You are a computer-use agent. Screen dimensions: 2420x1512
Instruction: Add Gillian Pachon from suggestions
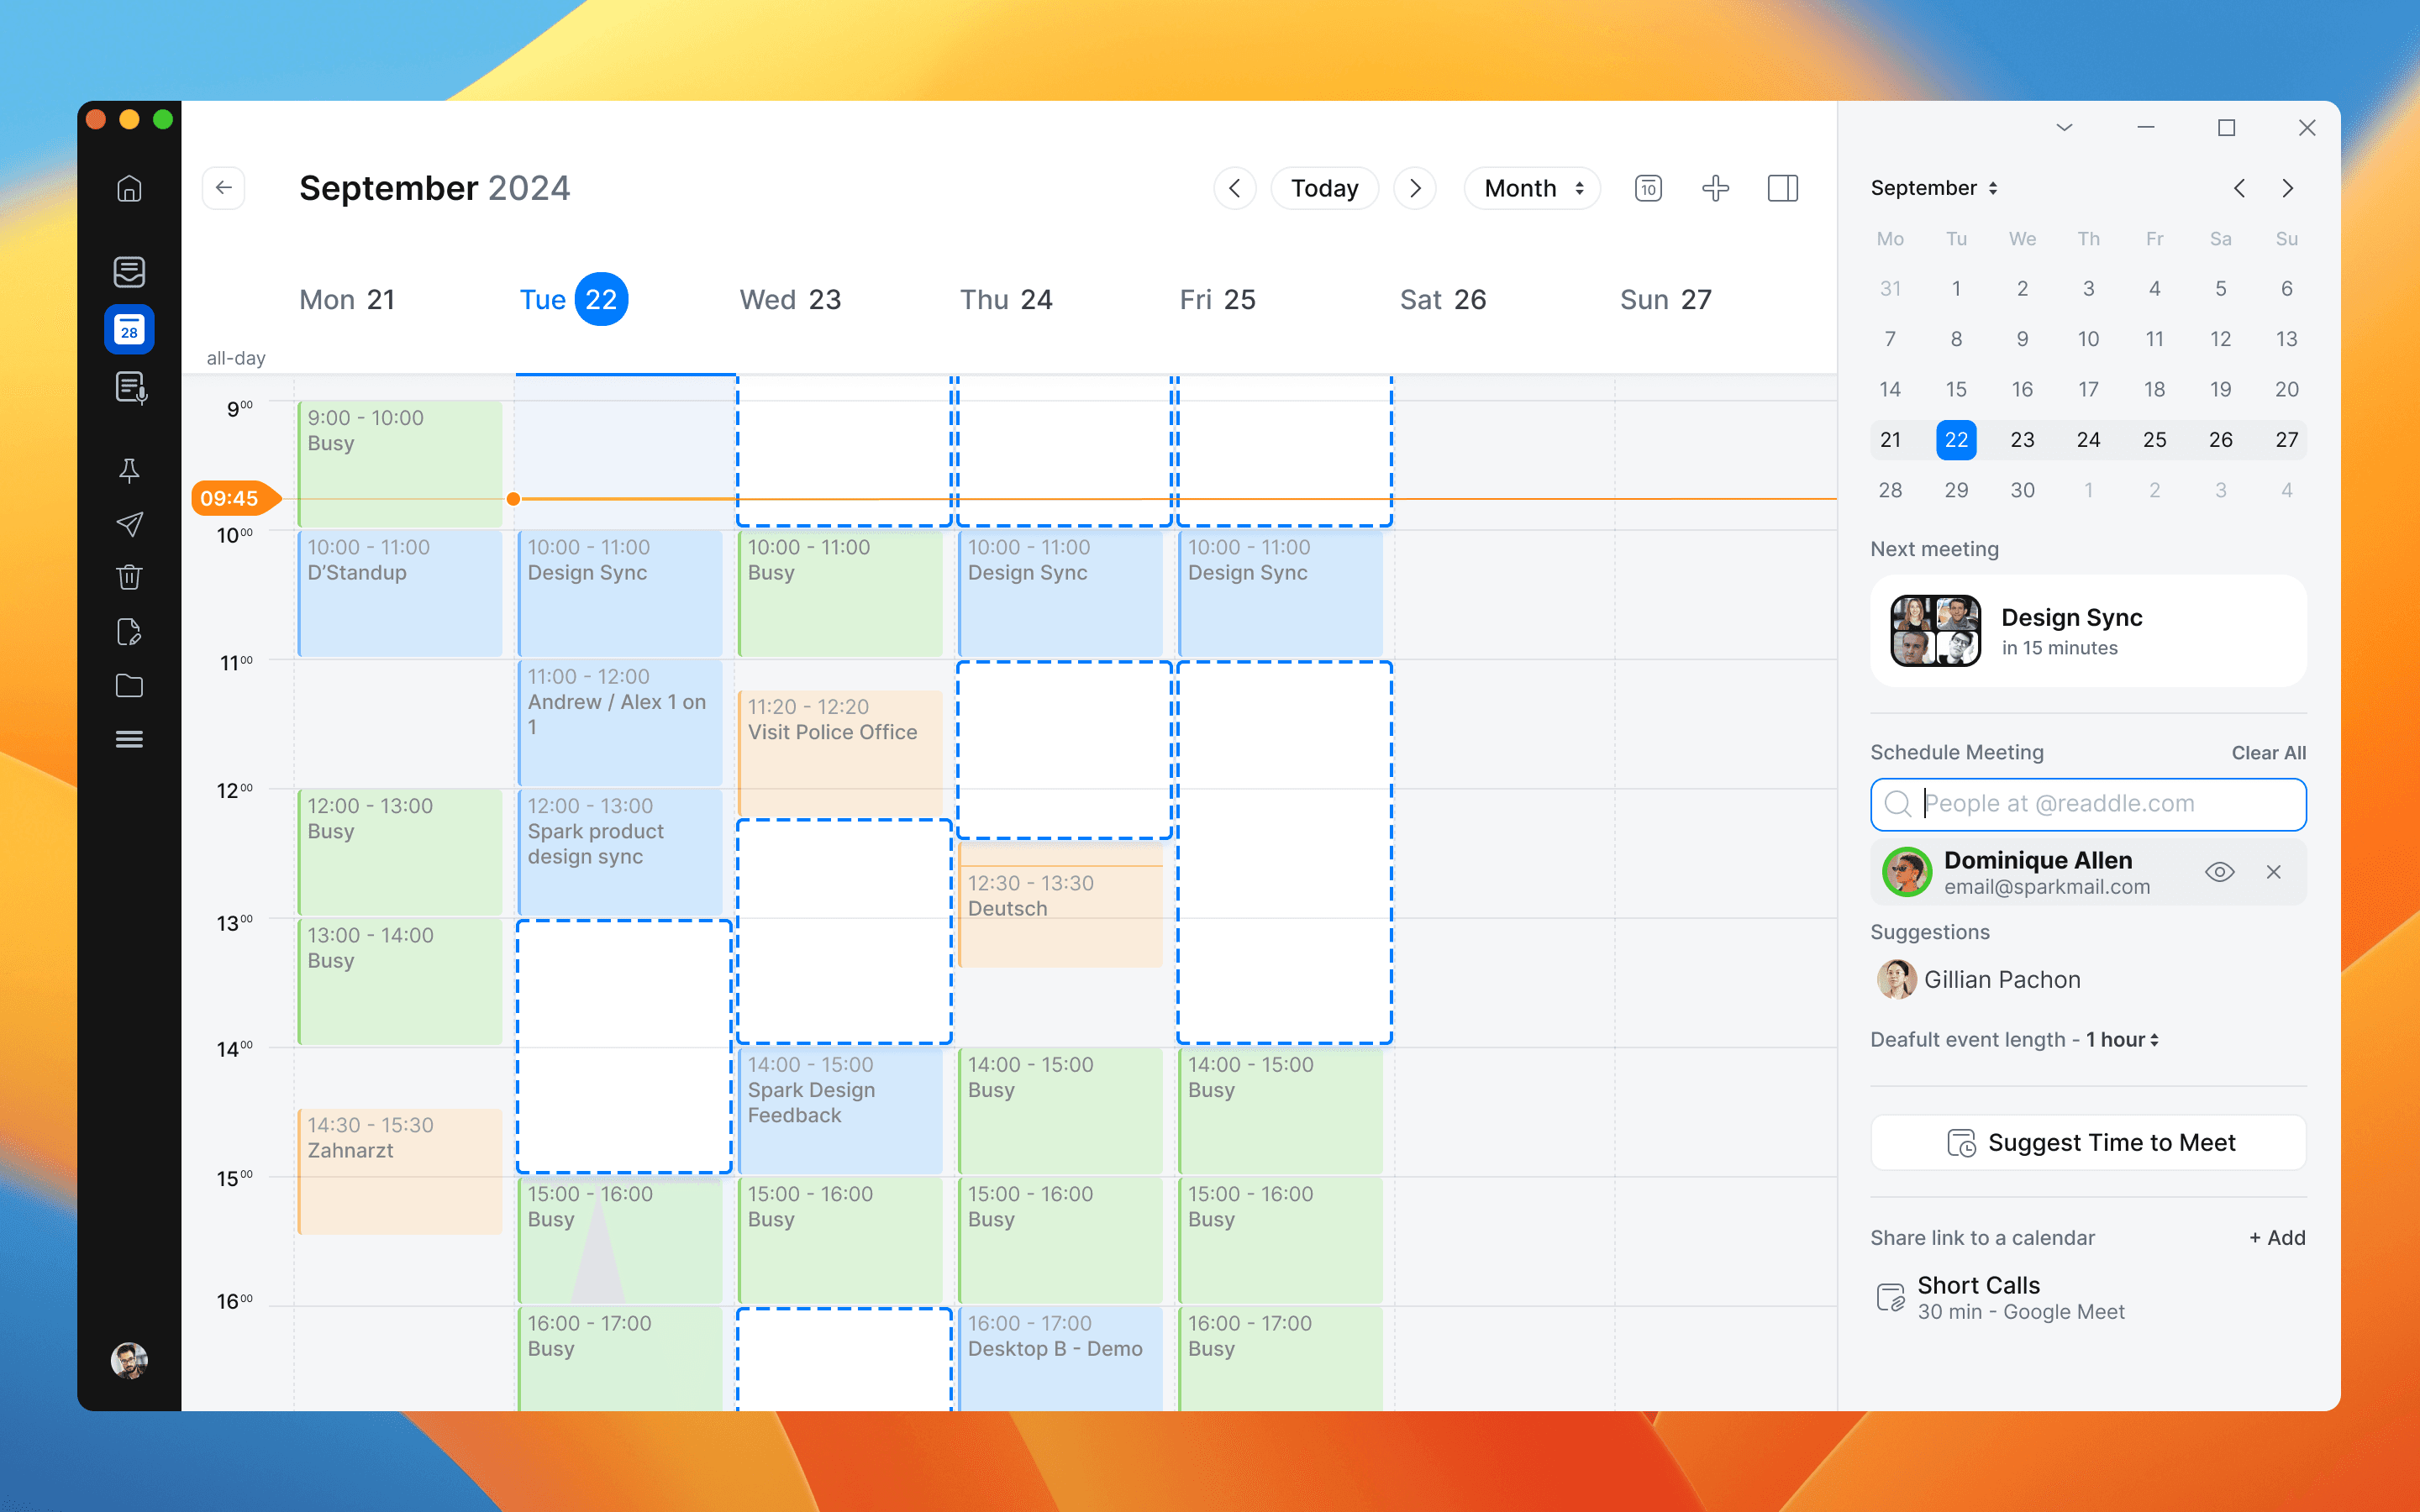pyautogui.click(x=1979, y=980)
